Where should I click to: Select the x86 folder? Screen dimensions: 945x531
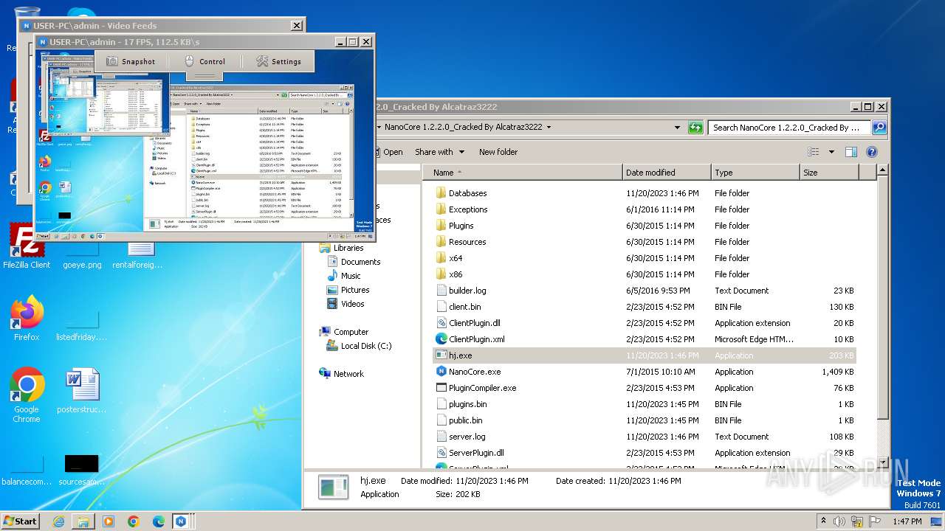[644, 274]
